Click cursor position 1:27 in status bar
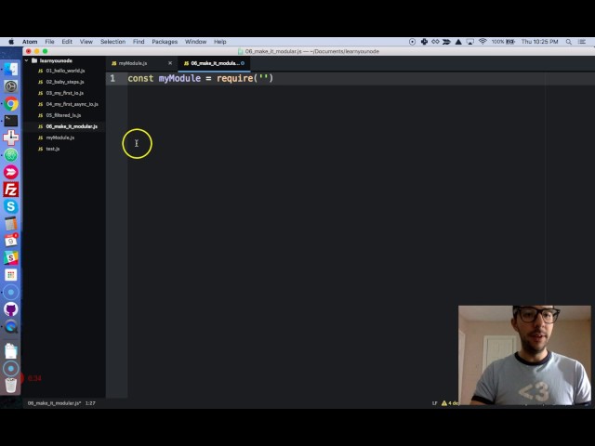The image size is (595, 446). click(90, 403)
